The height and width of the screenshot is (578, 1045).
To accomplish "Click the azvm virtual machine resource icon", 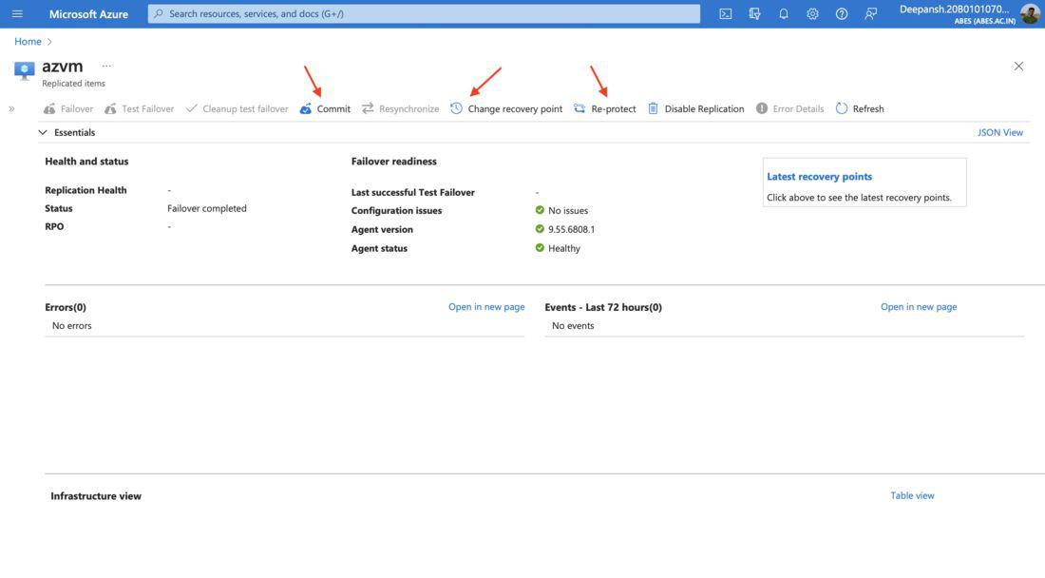I will point(25,70).
